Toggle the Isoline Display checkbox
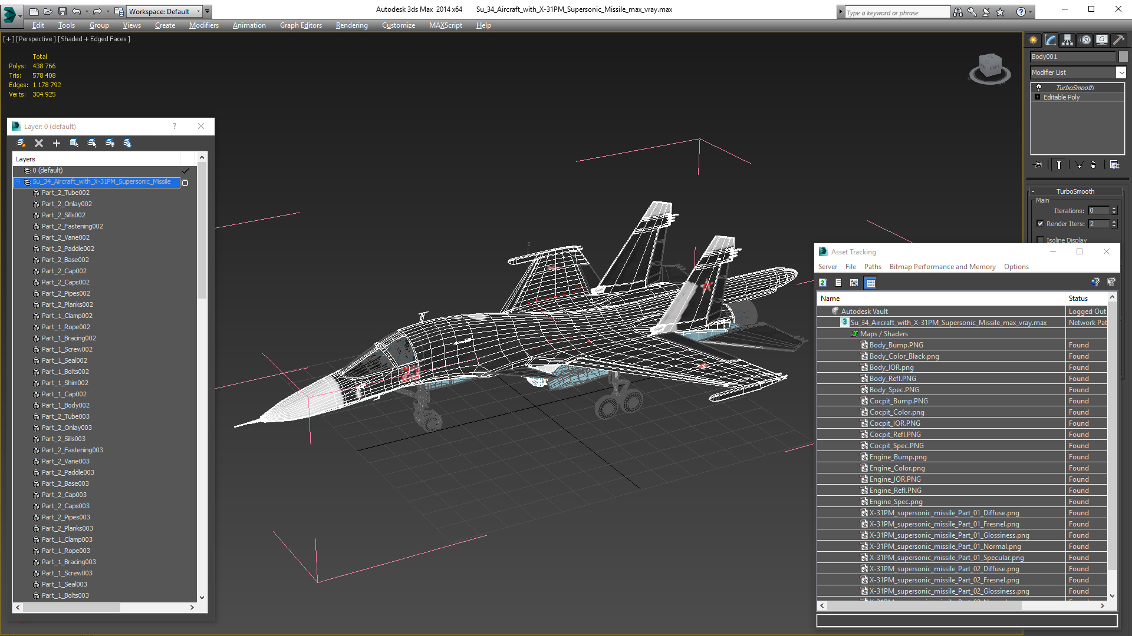Viewport: 1132px width, 636px height. point(1041,240)
